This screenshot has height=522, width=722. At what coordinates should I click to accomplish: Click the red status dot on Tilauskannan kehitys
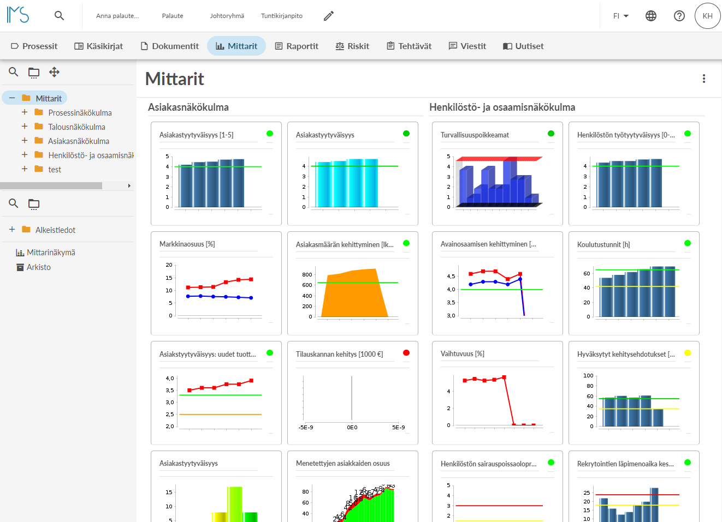[406, 353]
